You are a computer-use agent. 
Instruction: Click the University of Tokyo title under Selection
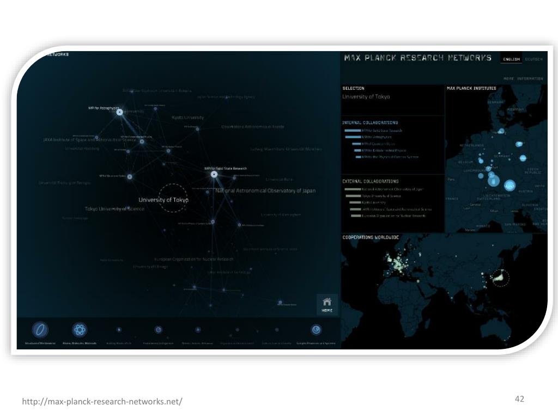tap(366, 97)
